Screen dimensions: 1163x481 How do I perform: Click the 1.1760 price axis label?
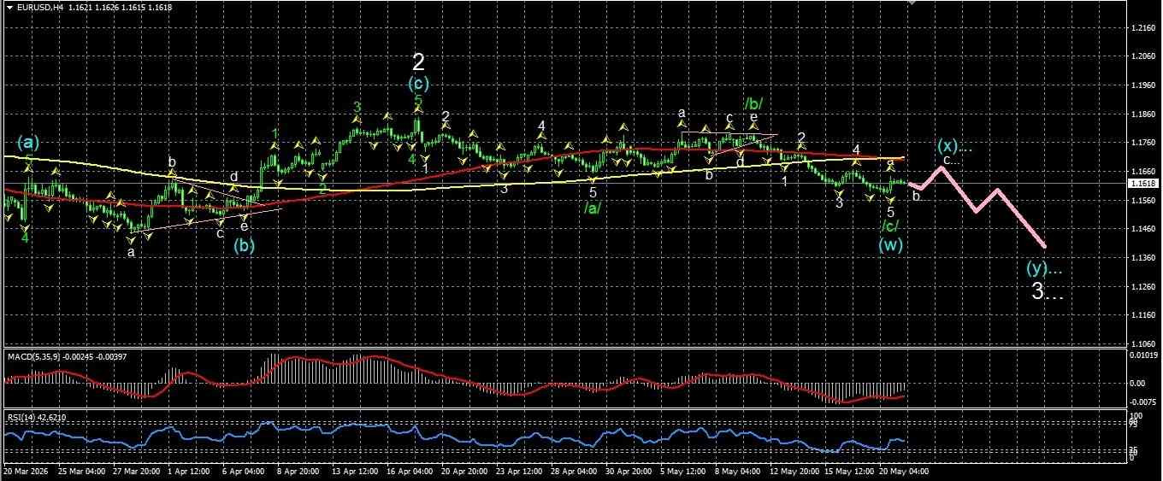point(1142,144)
